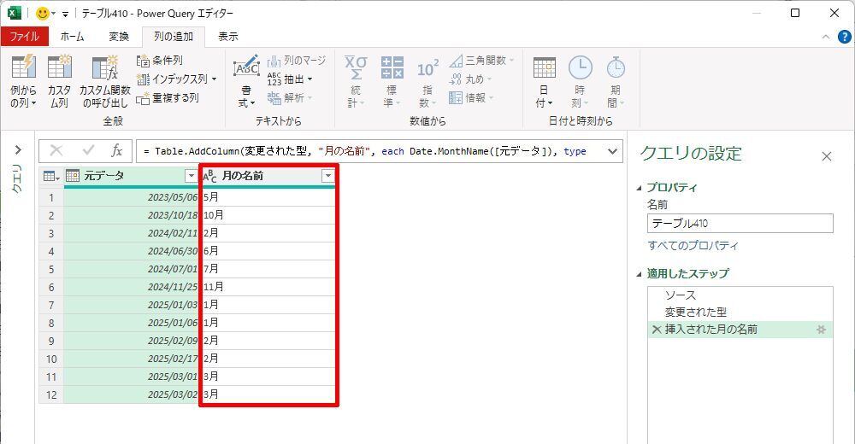Click the smiley feedback icon

pyautogui.click(x=42, y=13)
